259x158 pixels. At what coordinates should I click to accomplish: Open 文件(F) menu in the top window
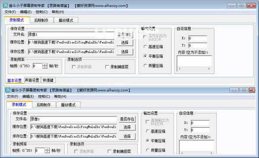coord(10,12)
